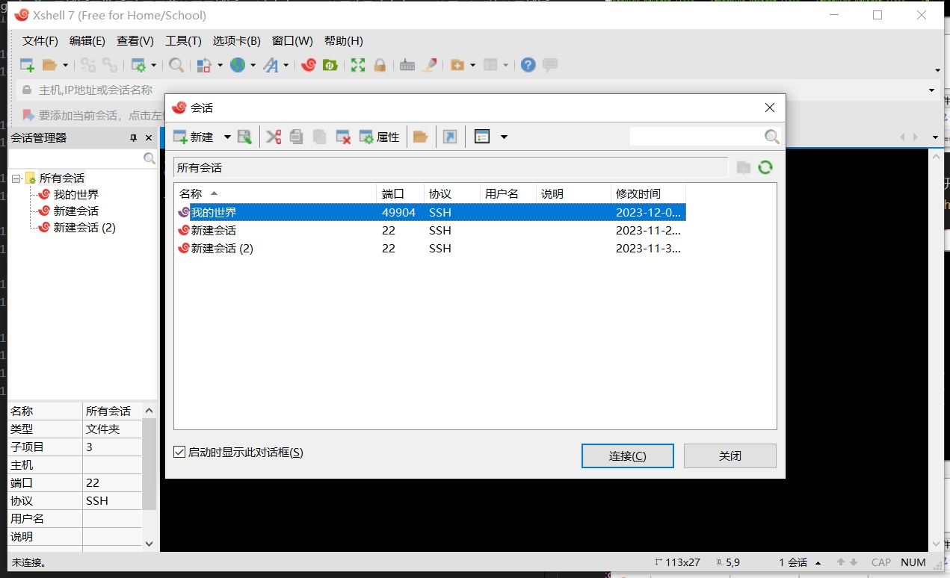Screen dimensions: 950x578
Task: Click the 连接(C) connect button
Action: 628,456
